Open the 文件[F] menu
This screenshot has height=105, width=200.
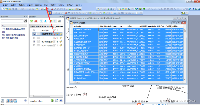coord(5,5)
